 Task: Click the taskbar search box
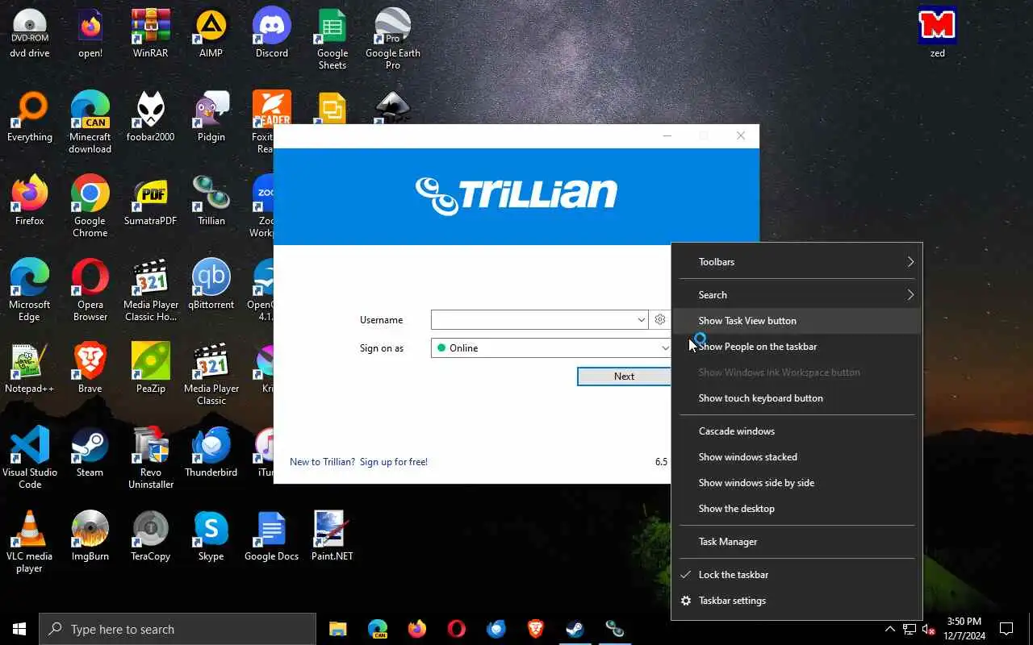pyautogui.click(x=178, y=629)
